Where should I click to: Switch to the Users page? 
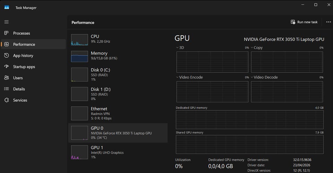[x=33, y=78]
